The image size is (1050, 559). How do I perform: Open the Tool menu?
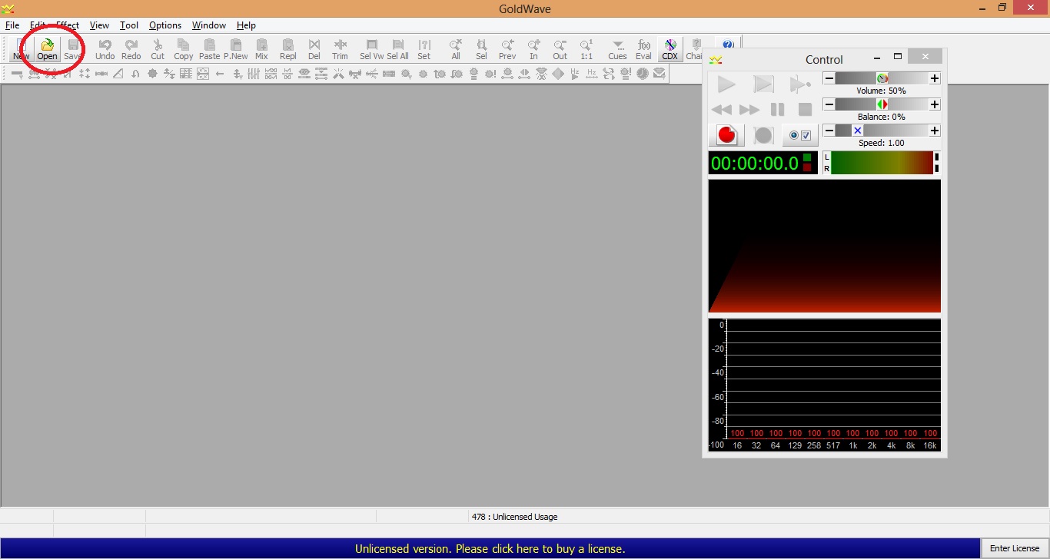[129, 25]
